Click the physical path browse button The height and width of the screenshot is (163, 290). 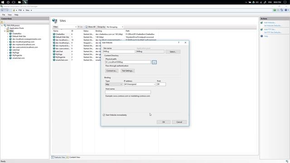154,62
